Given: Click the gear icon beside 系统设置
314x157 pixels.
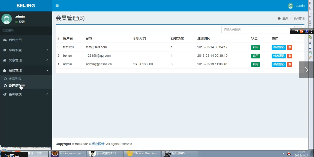Looking at the screenshot, I should (4, 50).
